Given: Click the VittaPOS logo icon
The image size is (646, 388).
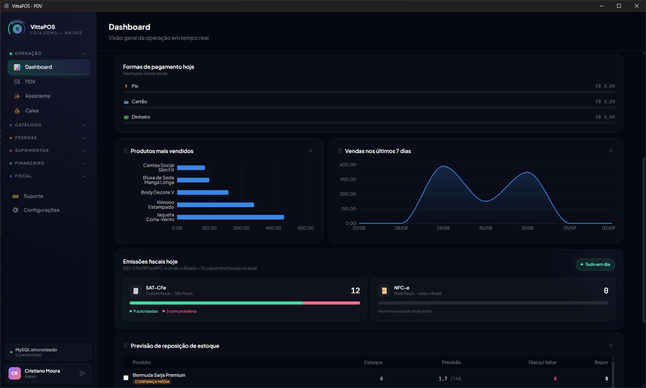Looking at the screenshot, I should [17, 29].
